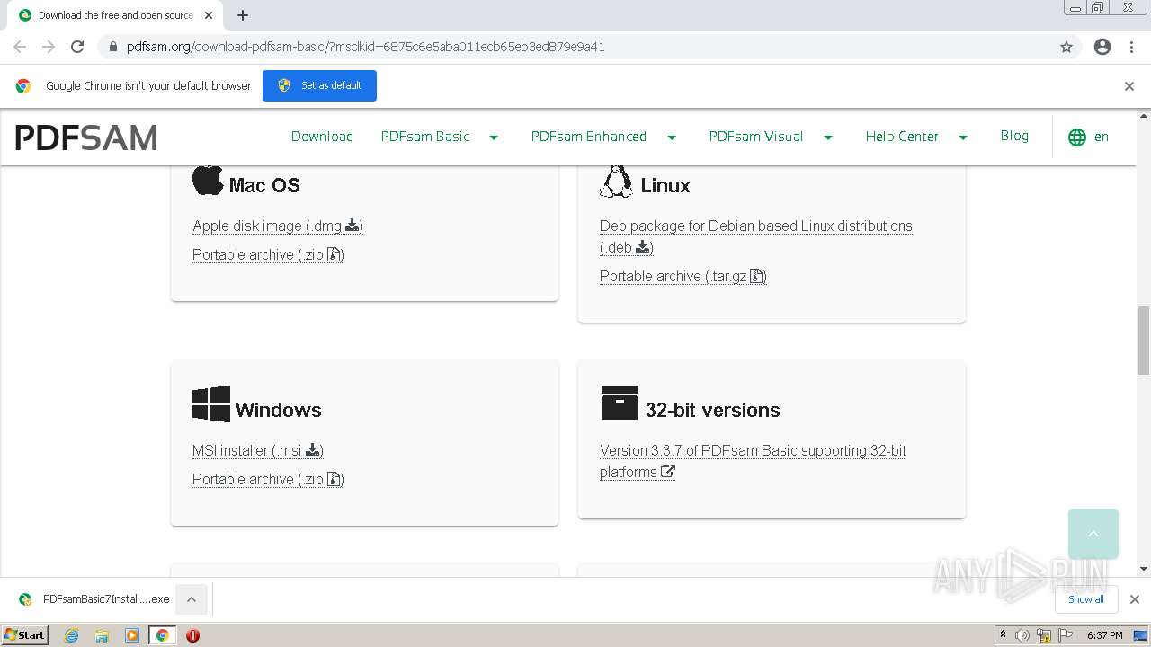1151x647 pixels.
Task: Open Internet Explorer from the taskbar
Action: [x=72, y=635]
